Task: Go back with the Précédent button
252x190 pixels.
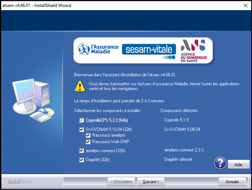Action: tap(121, 181)
